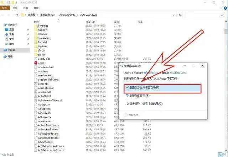
Task: Select 网络 in the navigation pane
Action: point(10,56)
